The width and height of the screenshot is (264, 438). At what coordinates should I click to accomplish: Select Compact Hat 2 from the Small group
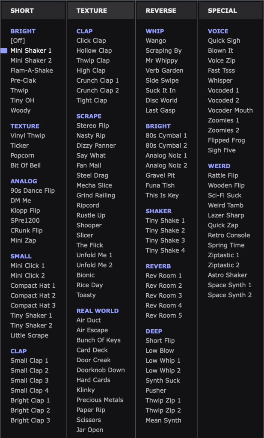click(x=33, y=295)
